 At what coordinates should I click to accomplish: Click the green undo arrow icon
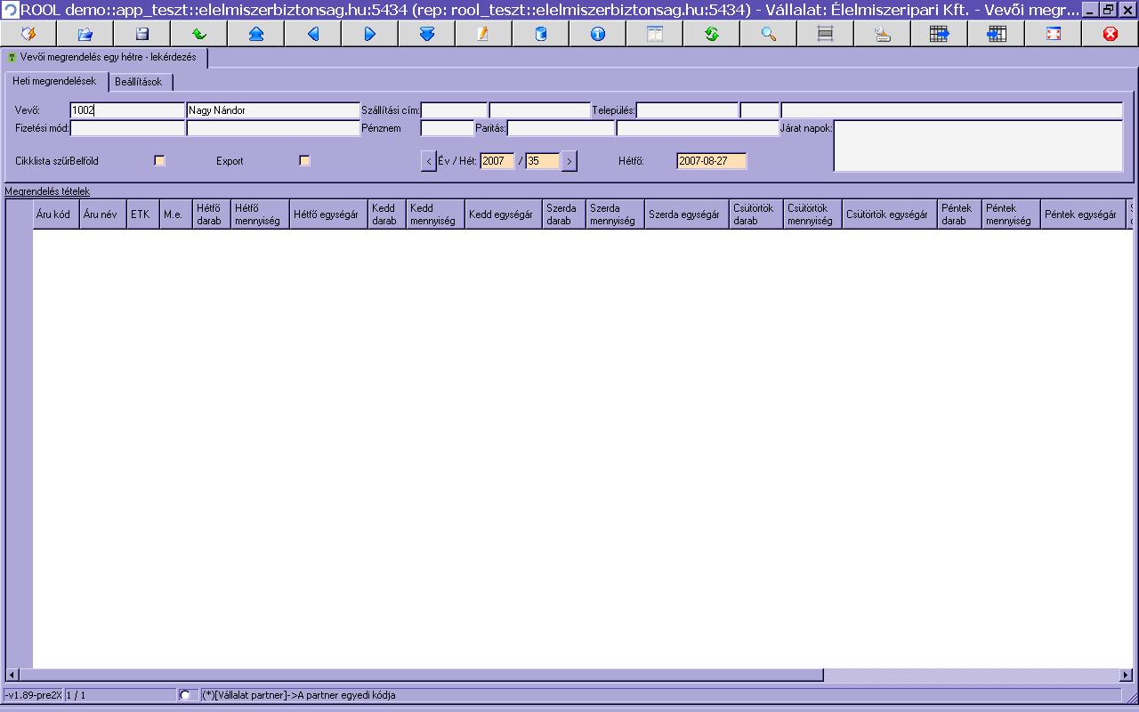[199, 34]
